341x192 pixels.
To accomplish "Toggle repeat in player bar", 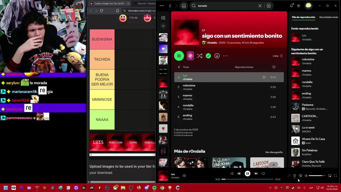I will coord(263,174).
